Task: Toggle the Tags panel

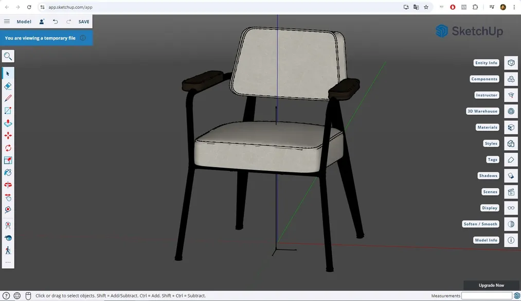Action: (492, 160)
